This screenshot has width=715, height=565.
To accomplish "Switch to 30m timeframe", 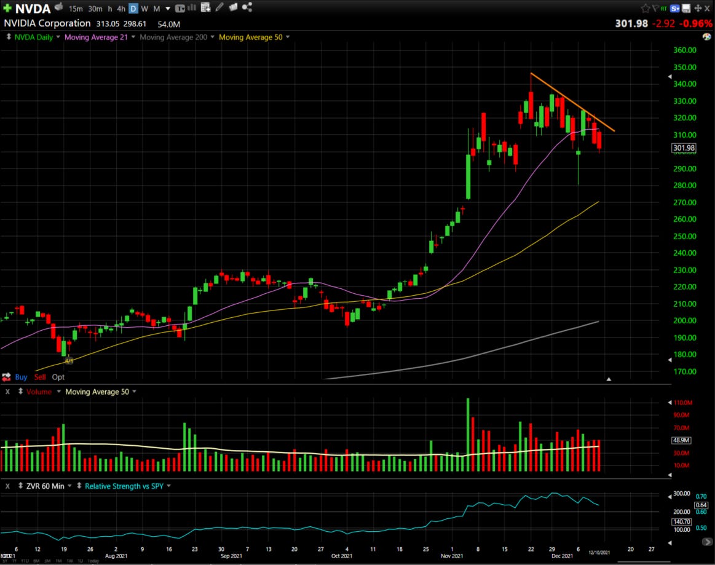I will pyautogui.click(x=95, y=9).
